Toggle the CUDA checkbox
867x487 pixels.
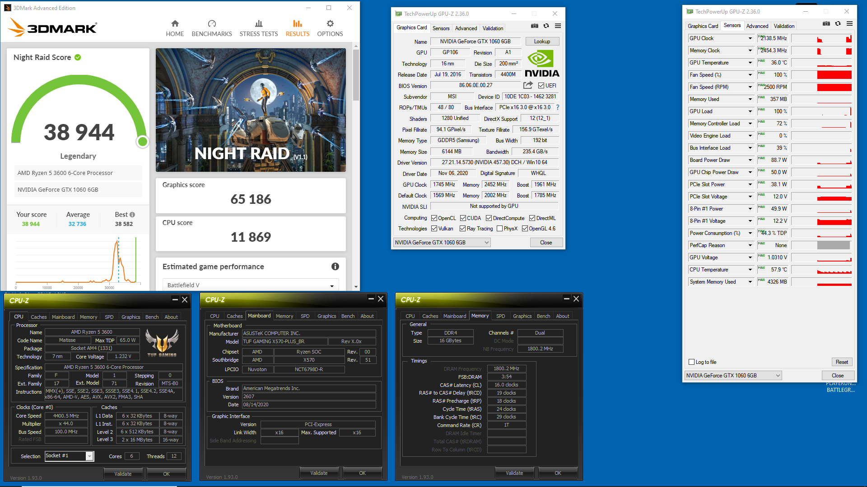pos(463,218)
